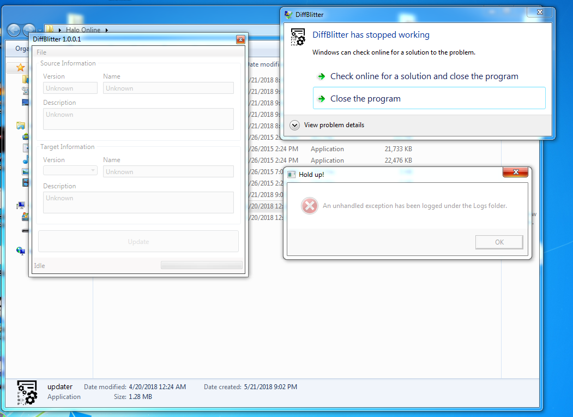Click the Hold up! title bar icon
Screen dimensions: 573x417
coord(291,175)
